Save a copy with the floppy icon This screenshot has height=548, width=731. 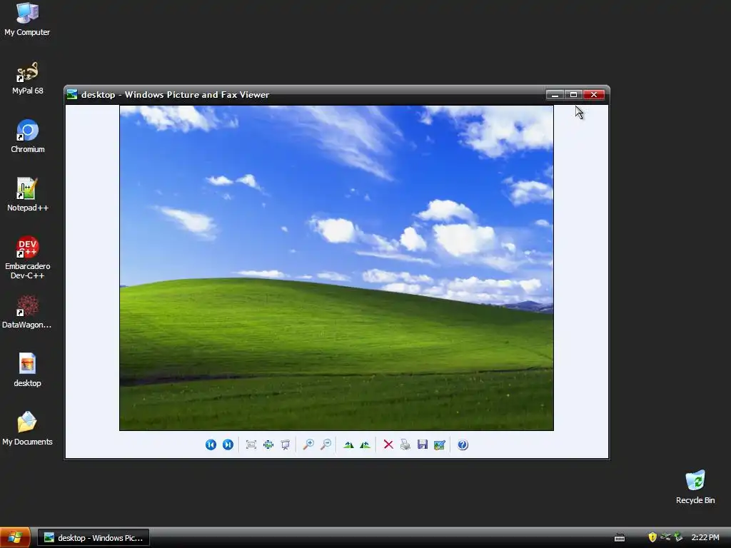click(423, 445)
